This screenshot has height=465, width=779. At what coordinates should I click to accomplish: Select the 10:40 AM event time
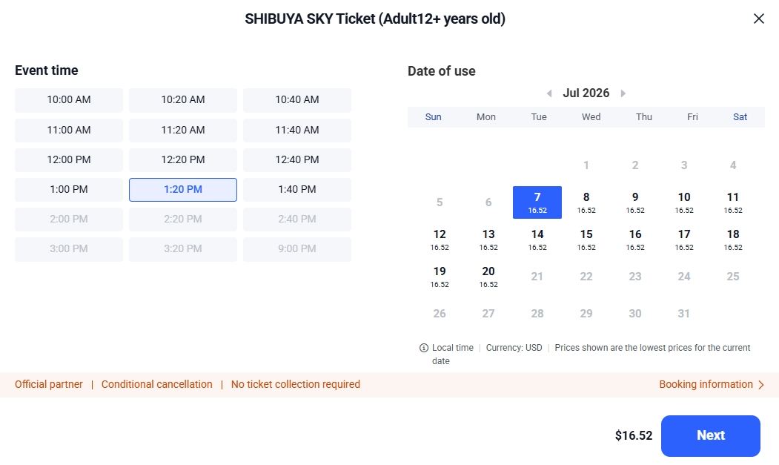click(x=297, y=100)
